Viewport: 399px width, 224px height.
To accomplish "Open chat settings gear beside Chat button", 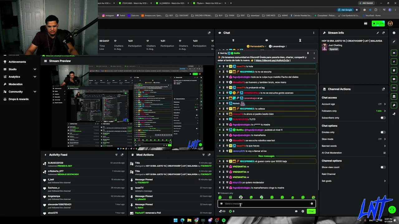I will (x=303, y=211).
